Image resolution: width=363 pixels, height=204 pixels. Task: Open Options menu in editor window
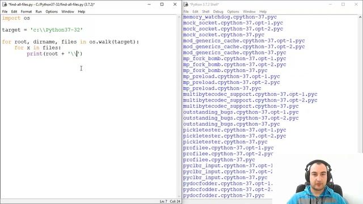click(x=52, y=11)
